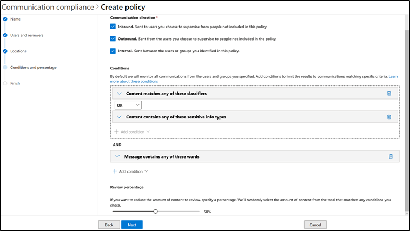Click the Cancel button
The height and width of the screenshot is (231, 410).
(315, 225)
